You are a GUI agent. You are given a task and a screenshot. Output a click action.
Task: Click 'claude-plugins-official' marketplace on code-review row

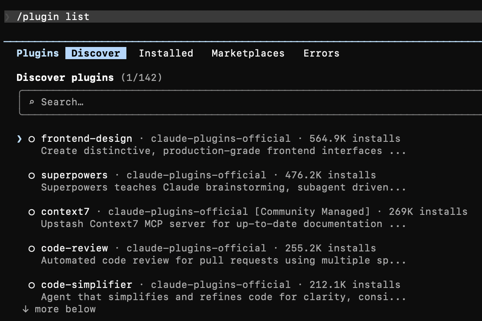pyautogui.click(x=196, y=248)
